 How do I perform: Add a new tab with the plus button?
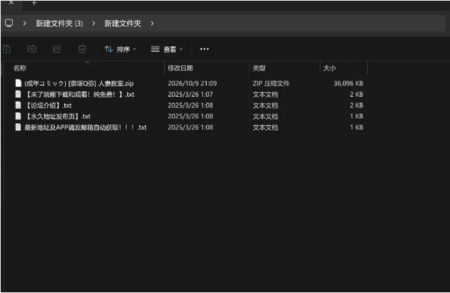34,3
